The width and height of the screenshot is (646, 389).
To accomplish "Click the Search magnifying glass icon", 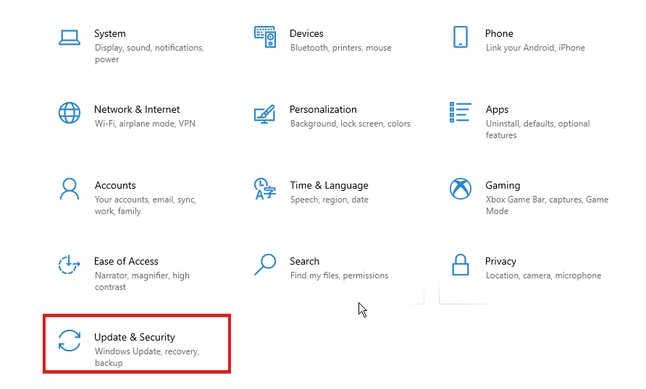I will pyautogui.click(x=264, y=265).
